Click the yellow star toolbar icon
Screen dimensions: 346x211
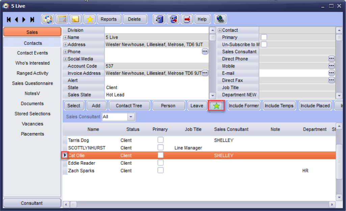point(89,19)
